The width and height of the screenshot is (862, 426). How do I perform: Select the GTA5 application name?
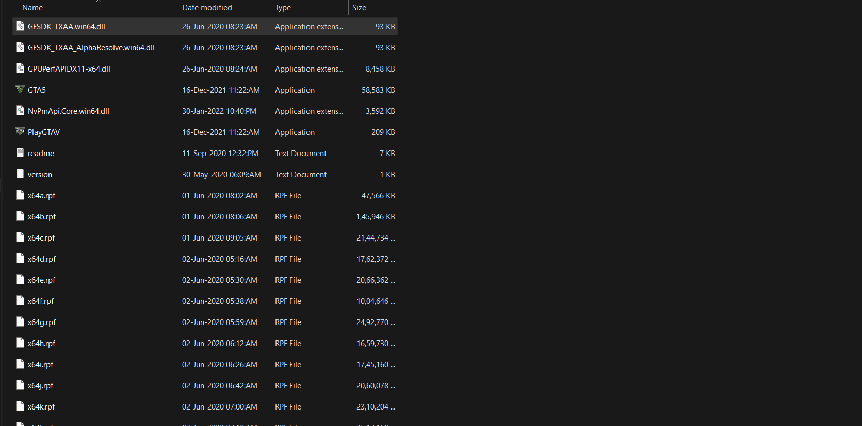[37, 90]
